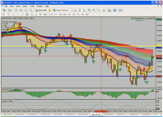Image resolution: width=163 pixels, height=117 pixels.
Task: Expand the Profiles dropdown arrow
Action: (x=11, y=10)
